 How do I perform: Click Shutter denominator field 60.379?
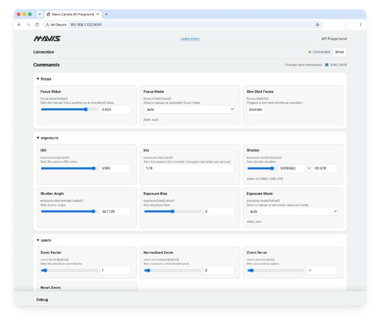pos(325,168)
